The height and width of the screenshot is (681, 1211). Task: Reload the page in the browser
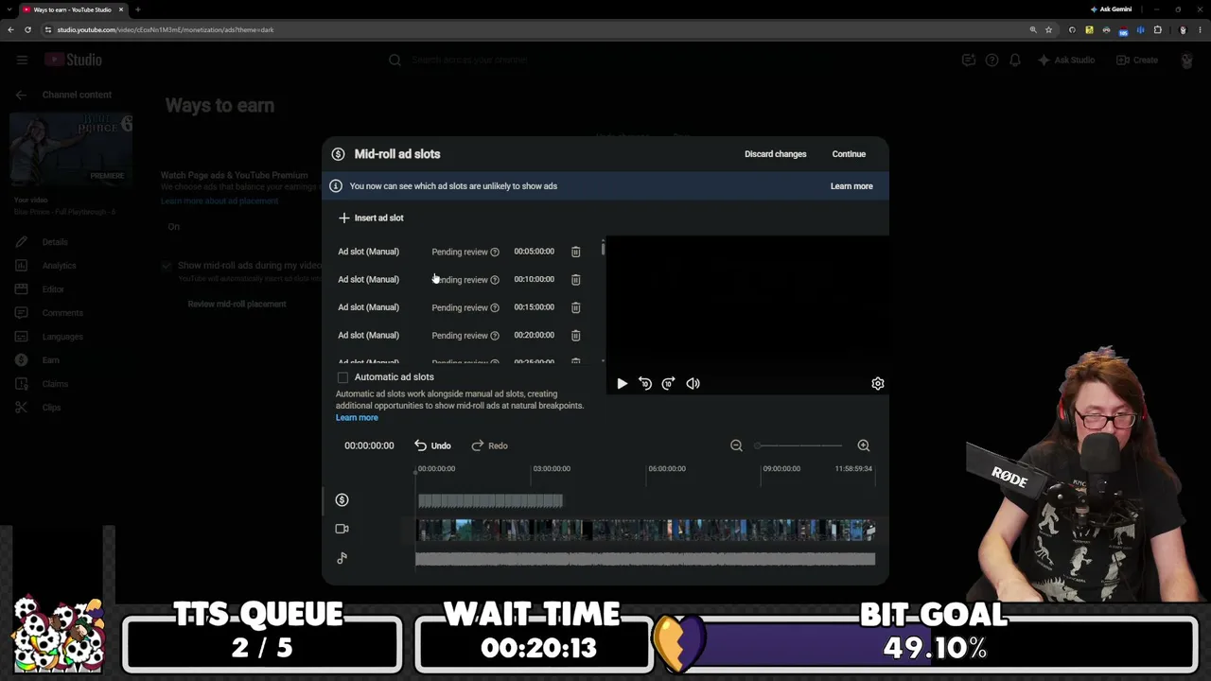pyautogui.click(x=27, y=29)
